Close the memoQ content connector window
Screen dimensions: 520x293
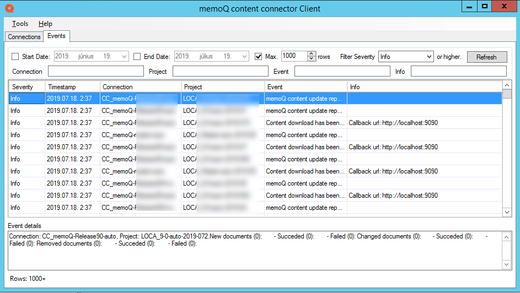click(x=504, y=6)
